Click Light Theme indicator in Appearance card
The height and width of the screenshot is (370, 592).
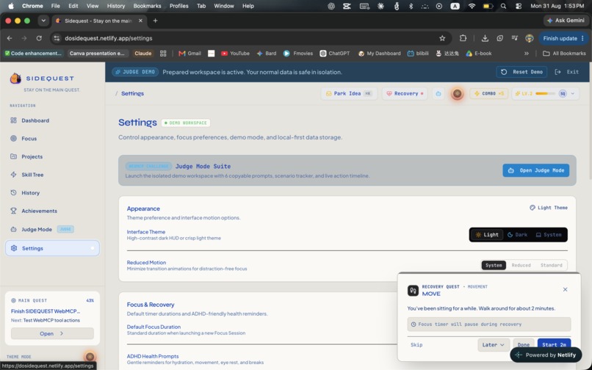coord(549,208)
